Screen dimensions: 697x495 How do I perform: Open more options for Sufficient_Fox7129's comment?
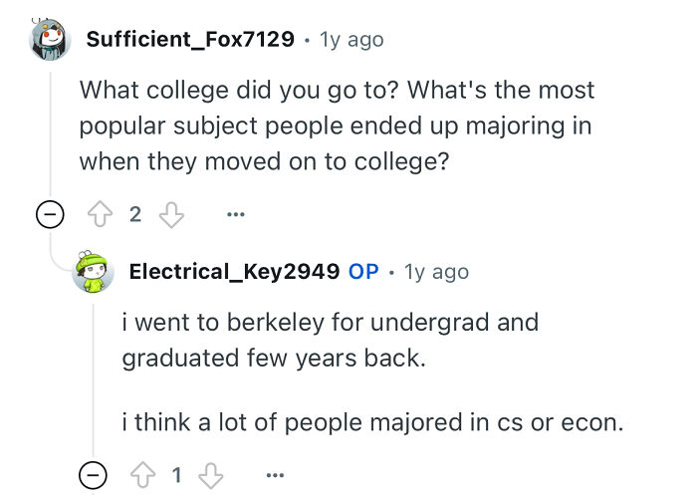pyautogui.click(x=235, y=215)
